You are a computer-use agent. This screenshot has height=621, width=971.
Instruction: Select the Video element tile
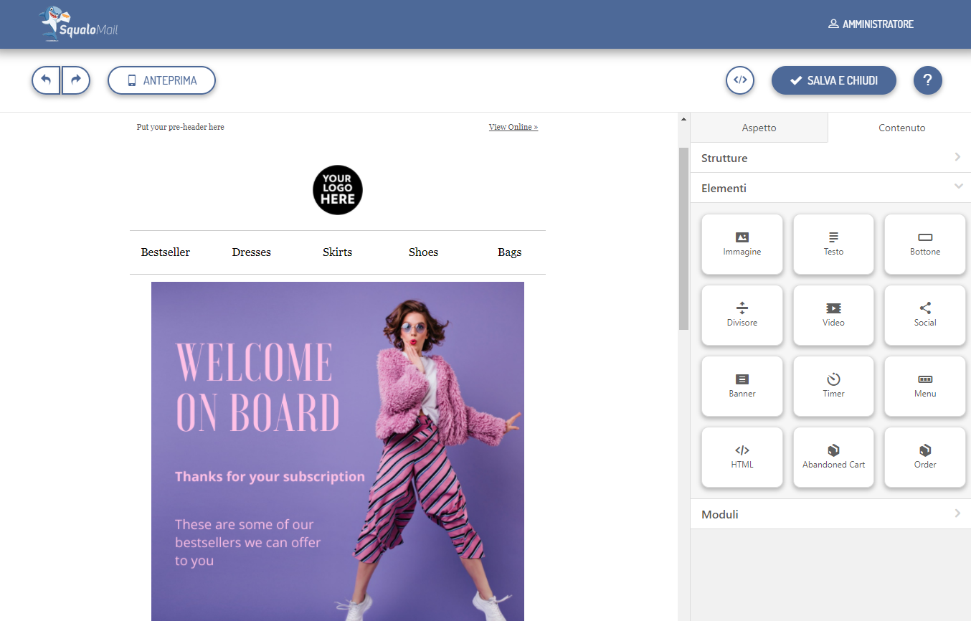[x=833, y=315]
